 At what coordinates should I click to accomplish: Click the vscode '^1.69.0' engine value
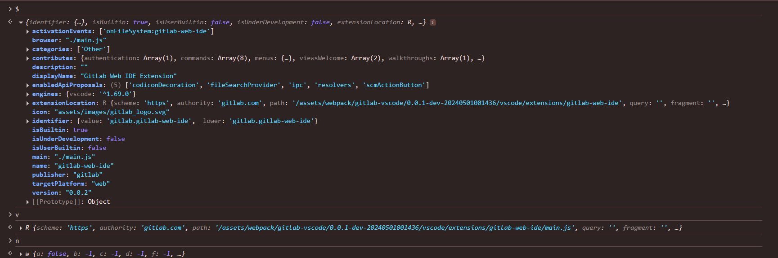pyautogui.click(x=116, y=94)
